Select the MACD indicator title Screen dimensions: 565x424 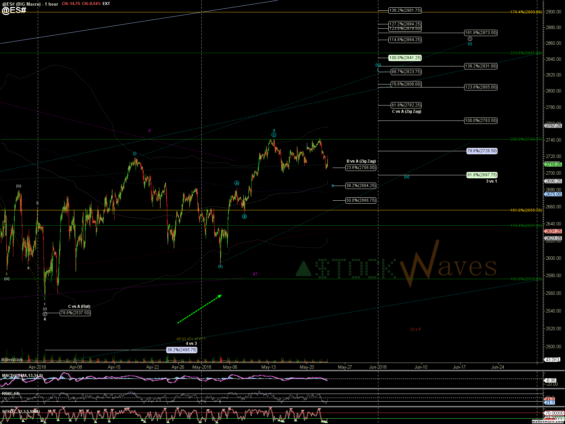pos(22,376)
